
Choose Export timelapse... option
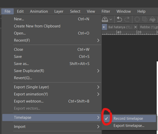click(x=129, y=126)
